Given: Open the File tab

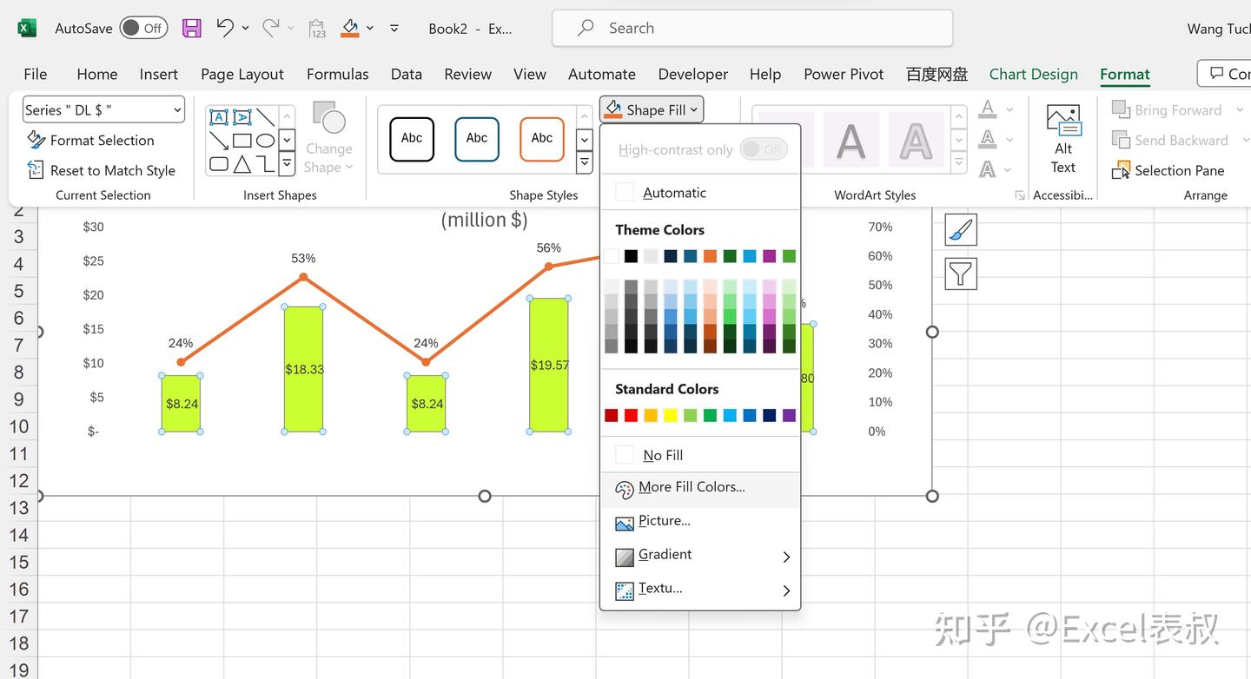Looking at the screenshot, I should [x=36, y=75].
